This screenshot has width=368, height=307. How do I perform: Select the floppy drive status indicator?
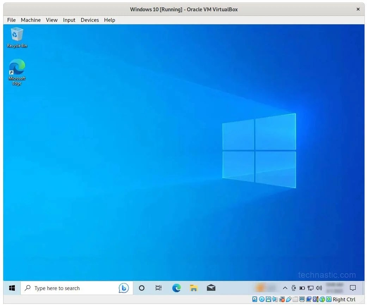coord(268,299)
